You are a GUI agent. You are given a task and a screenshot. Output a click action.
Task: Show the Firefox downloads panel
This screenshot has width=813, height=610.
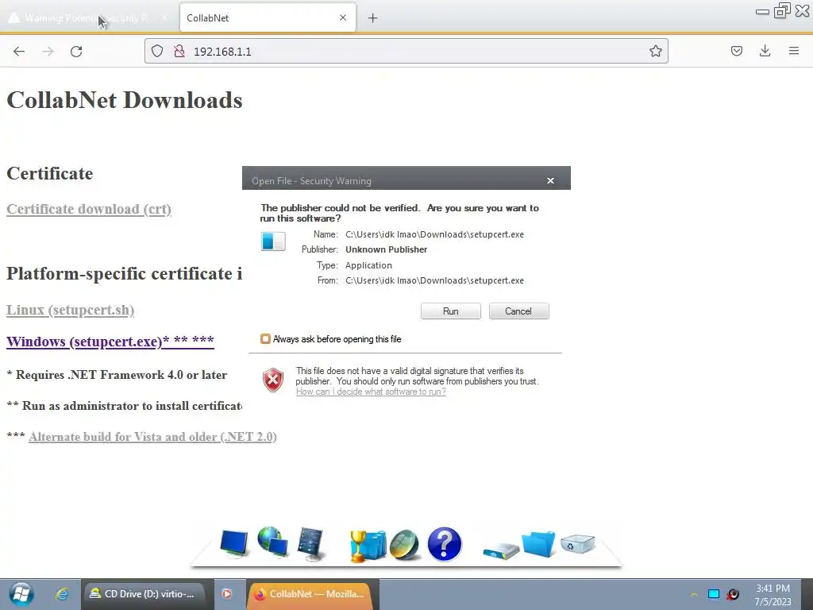point(765,51)
